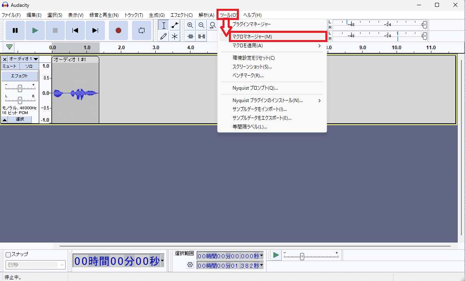Open the selection start time format dropdown
The width and height of the screenshot is (465, 281).
click(x=261, y=256)
